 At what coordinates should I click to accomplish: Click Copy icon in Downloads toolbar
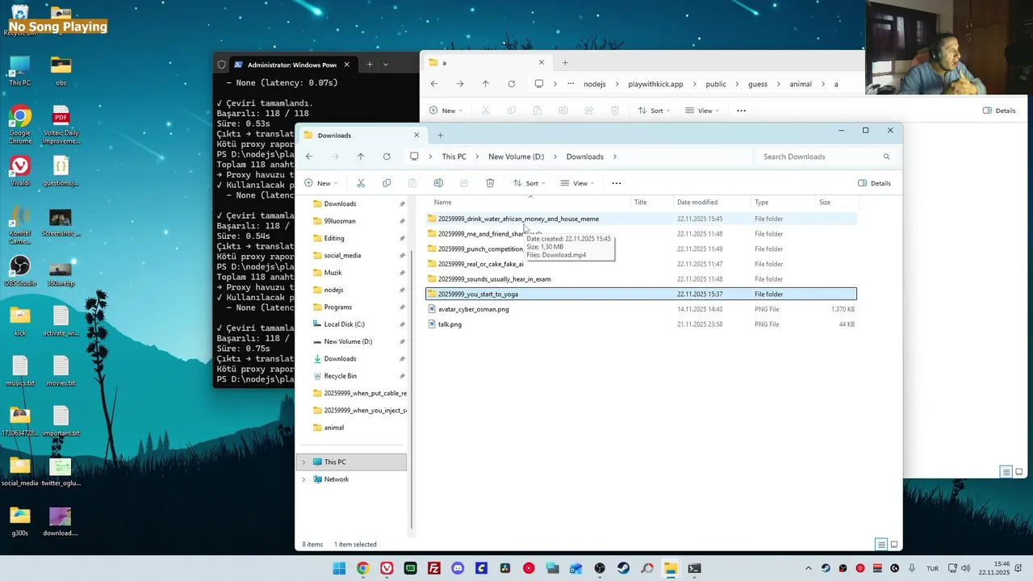coord(387,183)
